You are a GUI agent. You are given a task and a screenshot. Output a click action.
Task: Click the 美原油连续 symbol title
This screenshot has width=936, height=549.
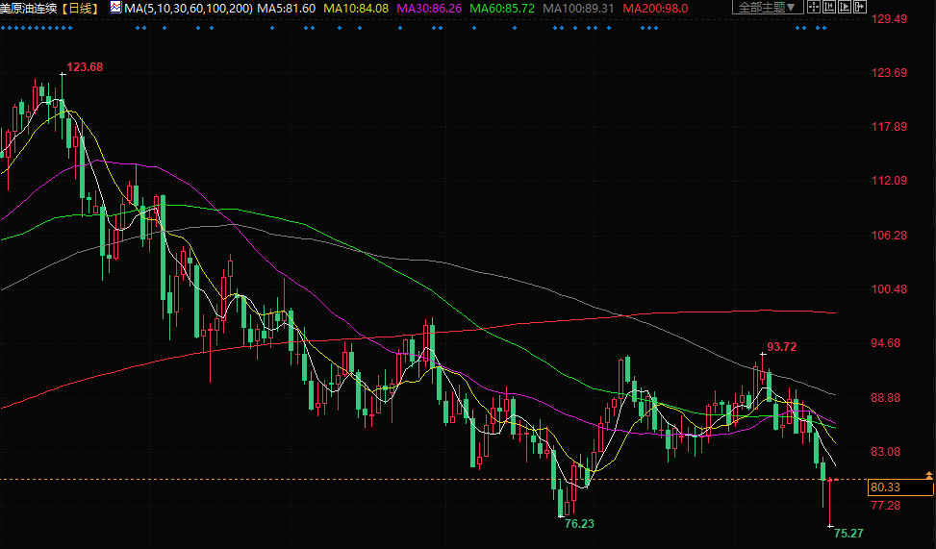pos(29,9)
